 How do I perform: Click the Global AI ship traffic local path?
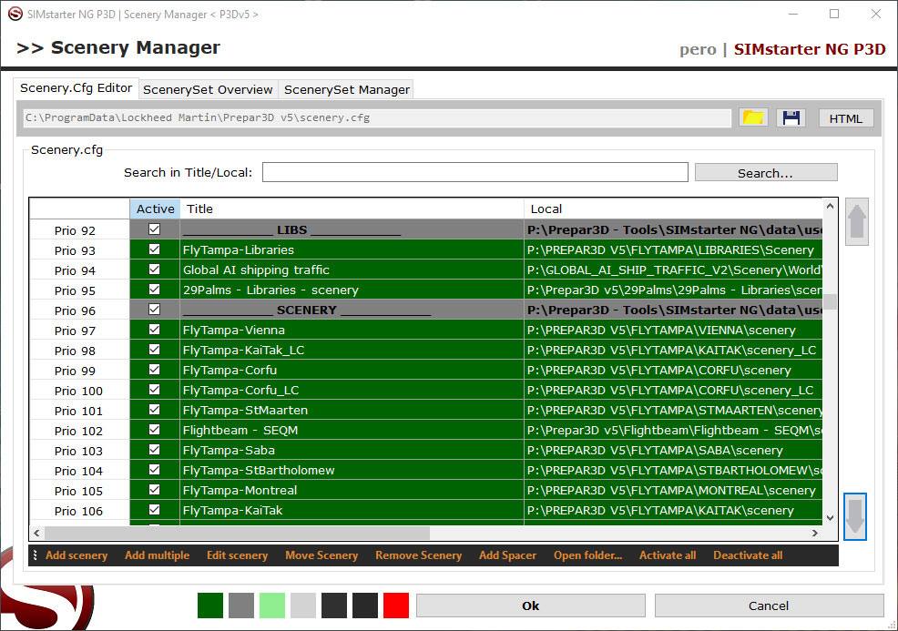673,270
